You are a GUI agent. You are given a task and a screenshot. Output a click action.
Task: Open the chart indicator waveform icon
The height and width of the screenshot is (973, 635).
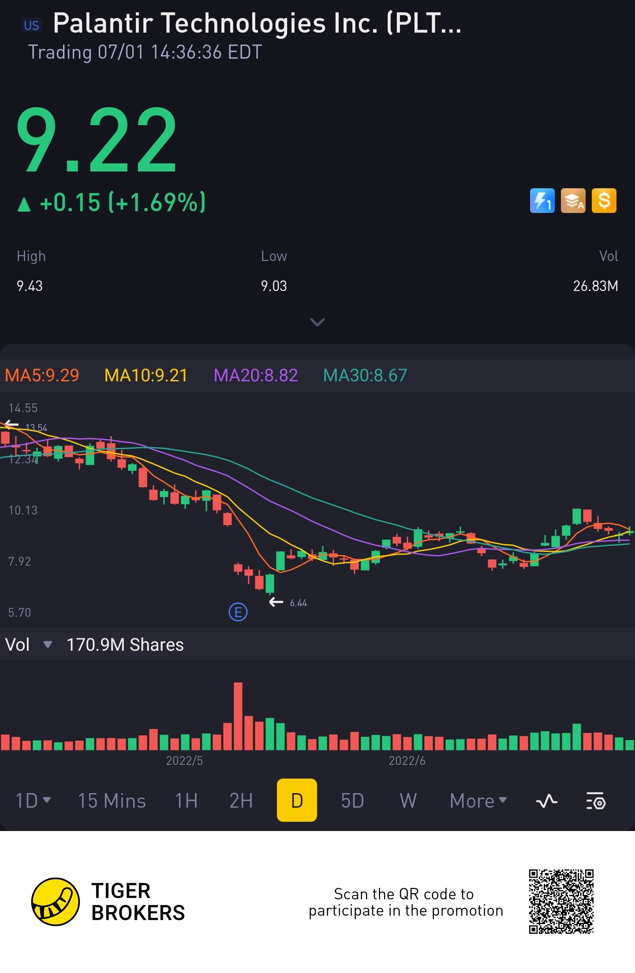[x=547, y=801]
